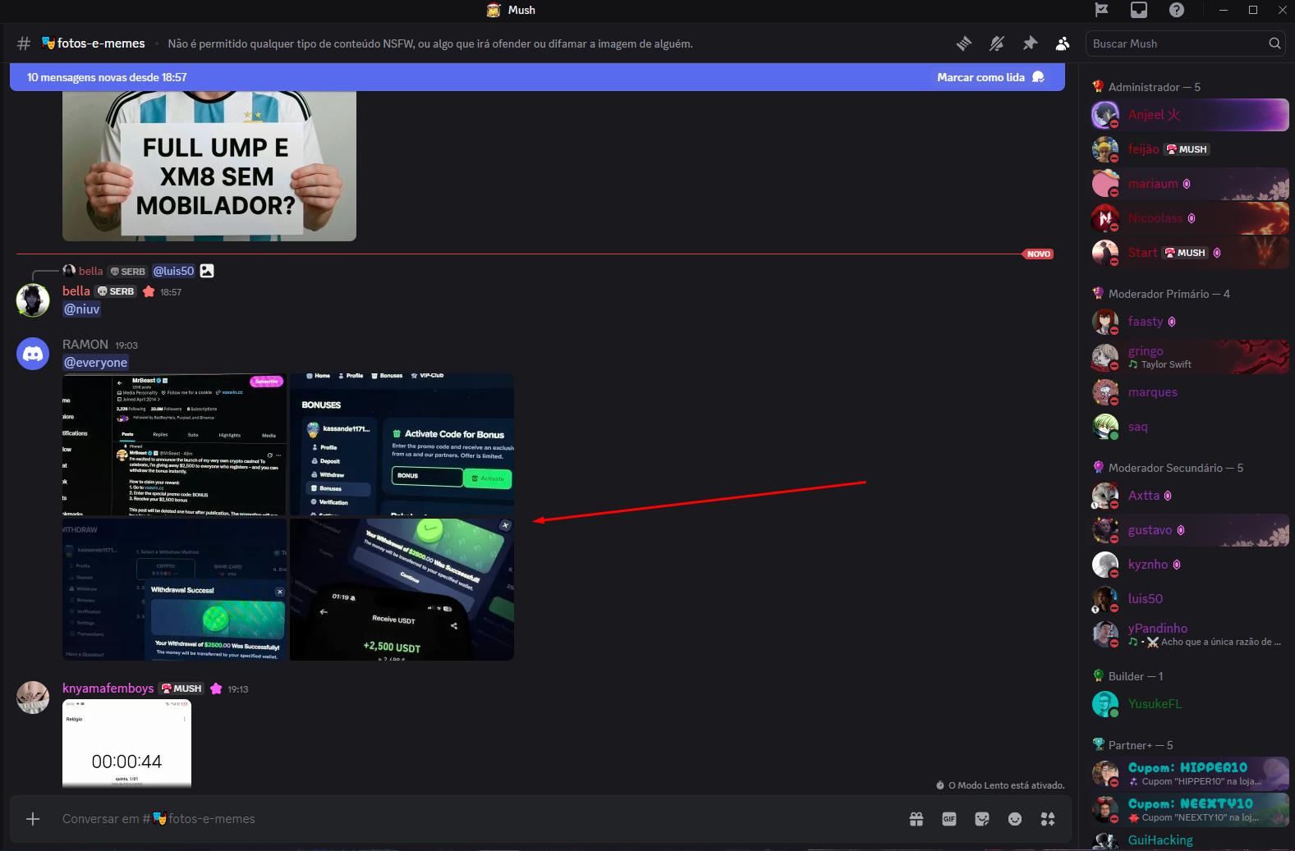Click the SERB tag next to bella
1295x851 pixels.
115,291
